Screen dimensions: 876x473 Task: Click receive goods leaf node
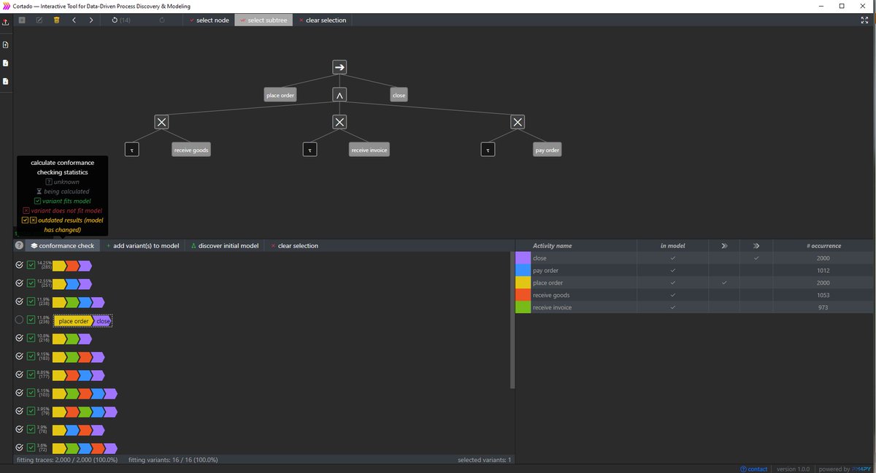(x=191, y=150)
